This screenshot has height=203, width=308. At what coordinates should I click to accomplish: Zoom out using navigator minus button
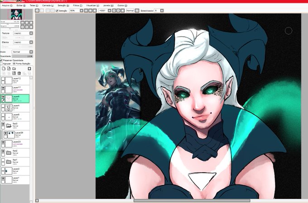[x=22, y=23]
